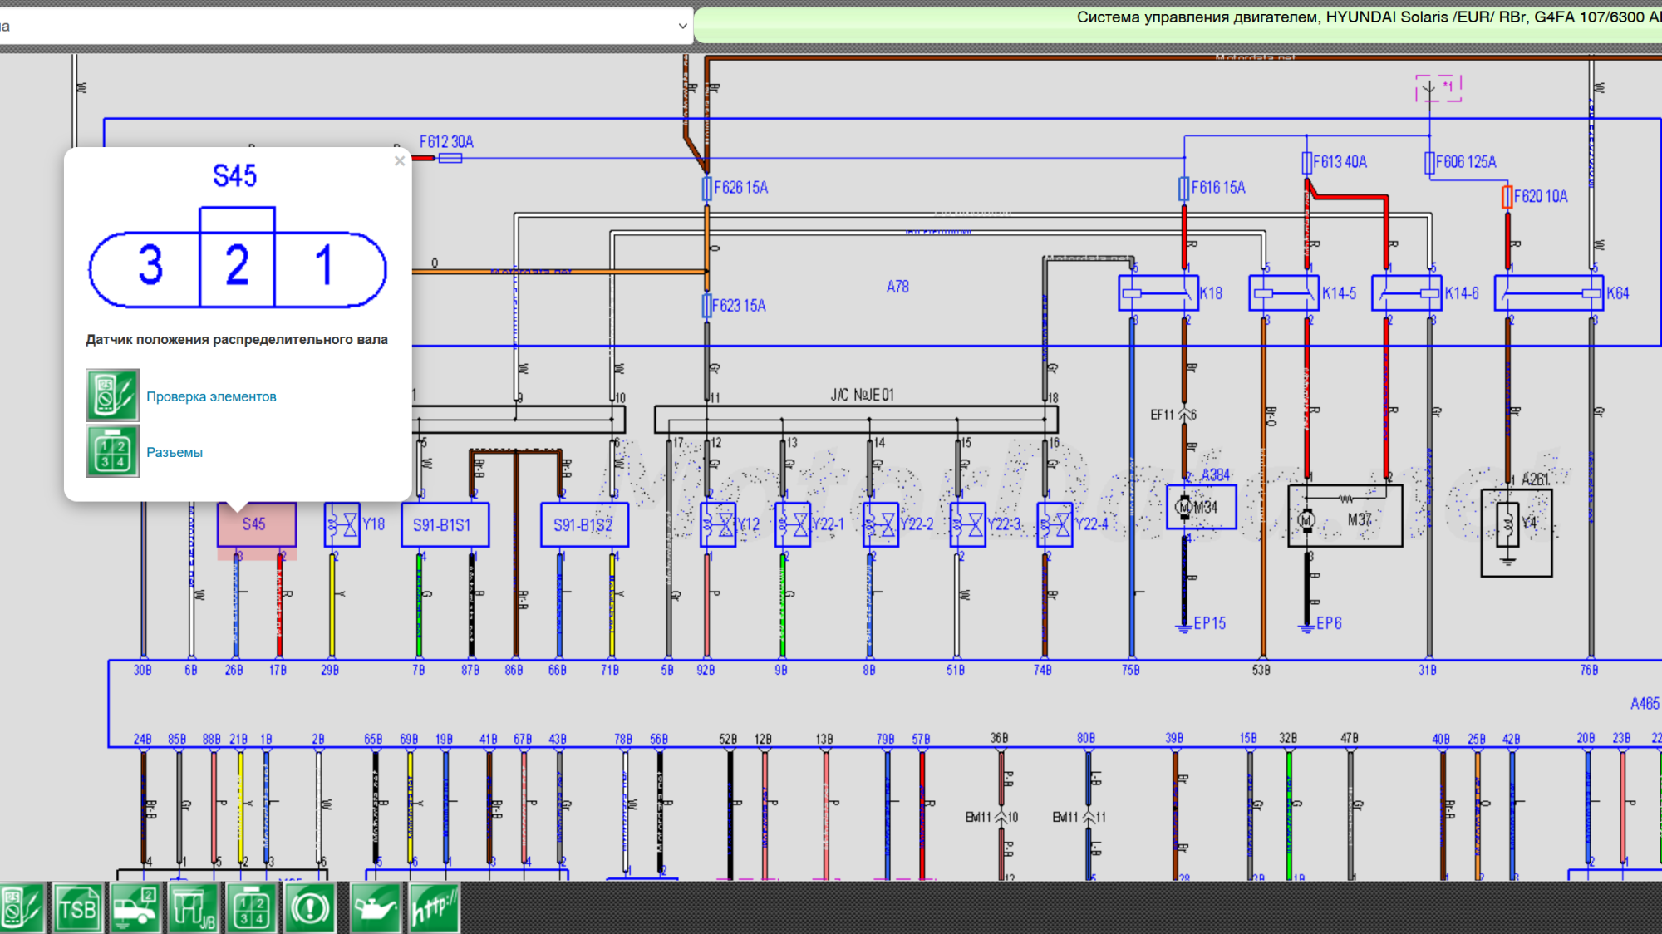Open the http:// web link icon

[434, 908]
